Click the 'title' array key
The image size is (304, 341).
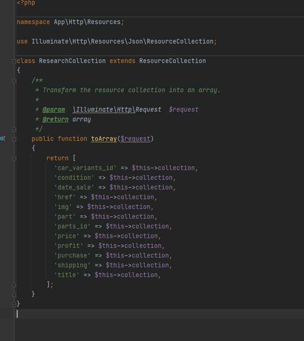67,275
